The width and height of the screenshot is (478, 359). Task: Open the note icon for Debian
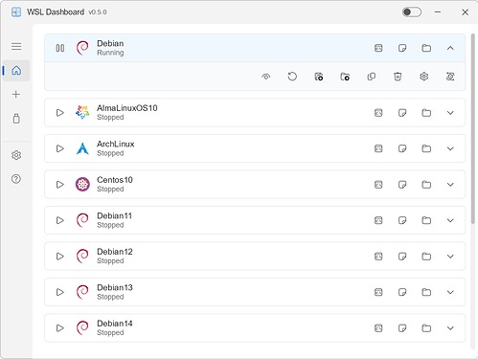point(402,48)
